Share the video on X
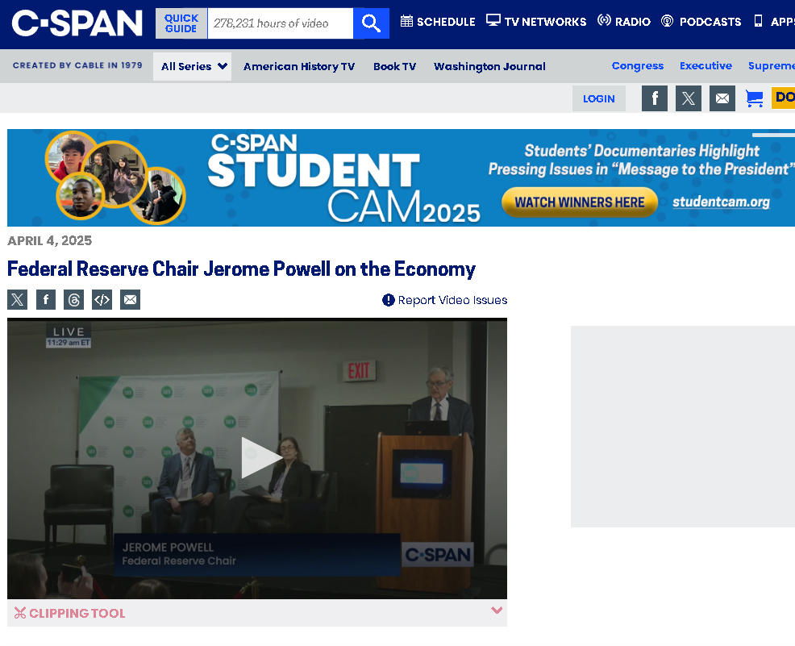 tap(17, 300)
